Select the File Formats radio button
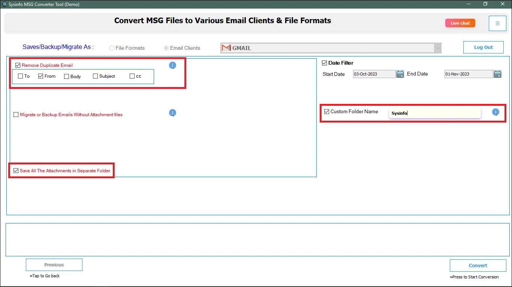512x287 pixels. 112,48
